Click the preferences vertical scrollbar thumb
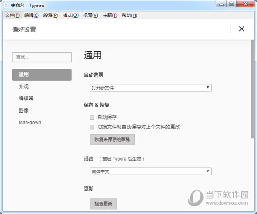This screenshot has height=214, width=257. tap(252, 89)
